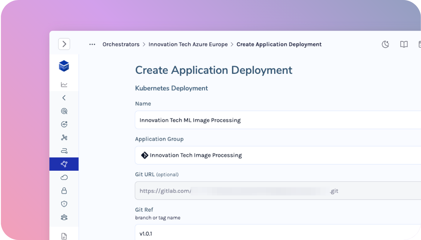This screenshot has width=421, height=240.
Task: Select the cluster network icon in sidebar
Action: pos(64,137)
